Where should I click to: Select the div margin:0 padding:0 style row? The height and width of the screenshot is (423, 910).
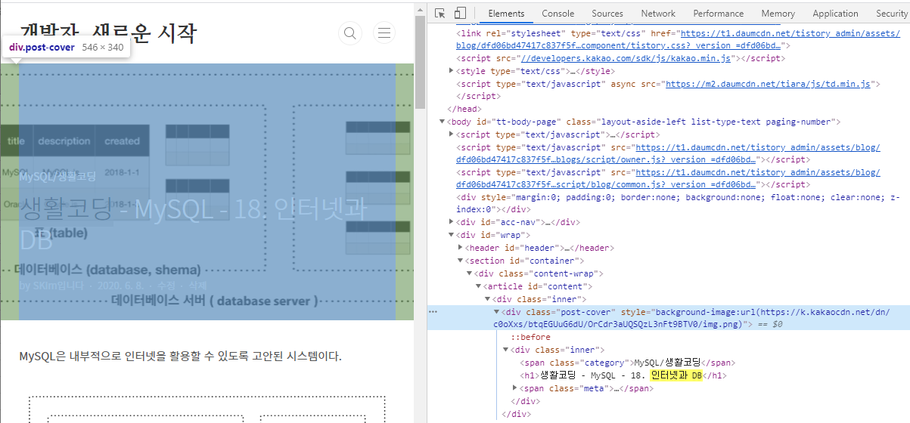tap(679, 203)
